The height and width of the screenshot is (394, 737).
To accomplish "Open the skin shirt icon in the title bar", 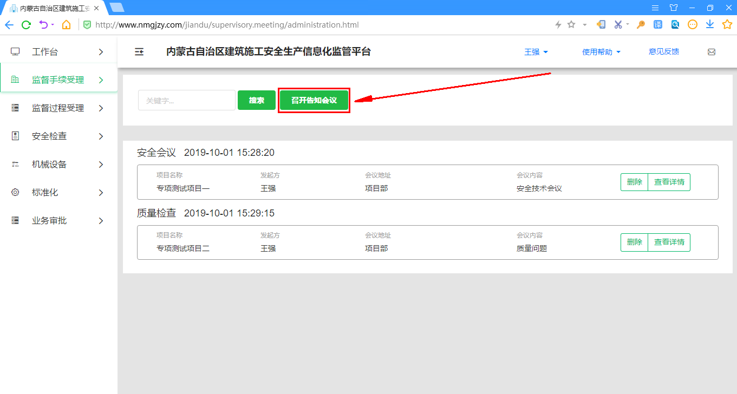I will click(674, 8).
